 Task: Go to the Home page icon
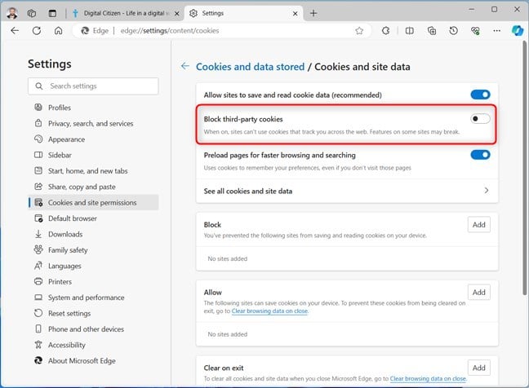(58, 31)
